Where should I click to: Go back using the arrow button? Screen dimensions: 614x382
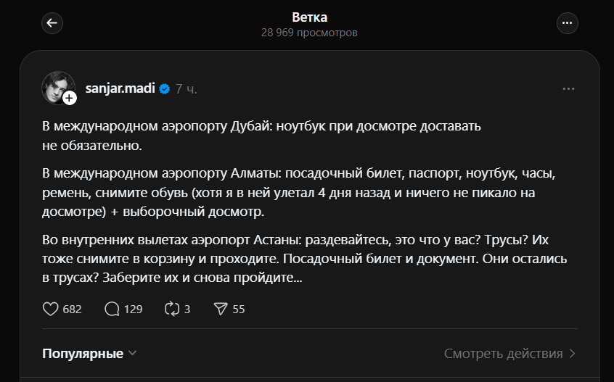pyautogui.click(x=52, y=23)
